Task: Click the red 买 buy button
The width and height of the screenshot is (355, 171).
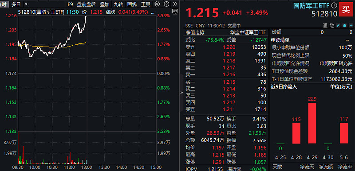Action: (x=346, y=10)
